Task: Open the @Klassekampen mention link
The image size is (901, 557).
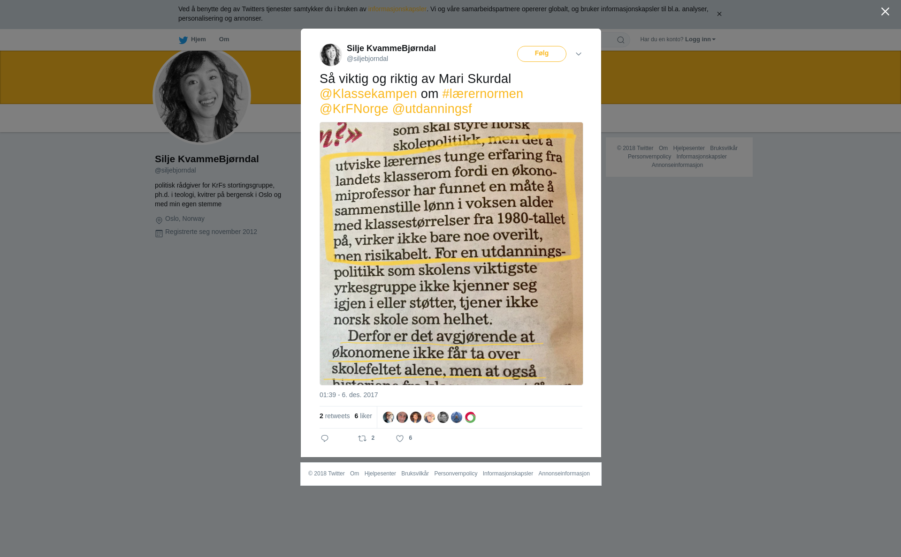Action: (x=368, y=94)
